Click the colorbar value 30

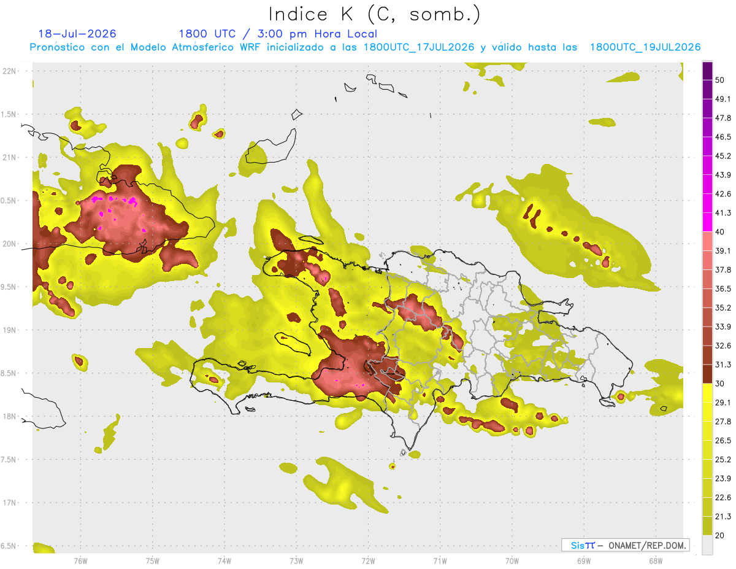[720, 384]
